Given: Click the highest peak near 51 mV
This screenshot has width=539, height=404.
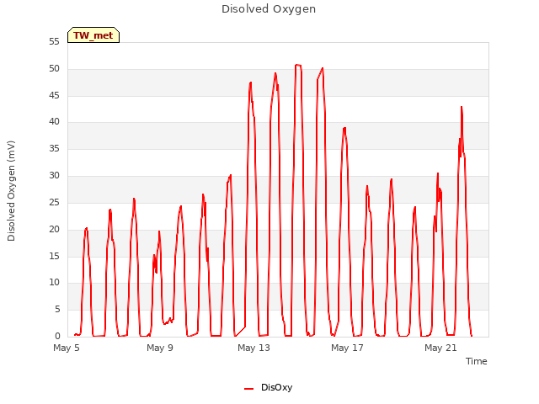Looking at the screenshot, I should point(297,65).
